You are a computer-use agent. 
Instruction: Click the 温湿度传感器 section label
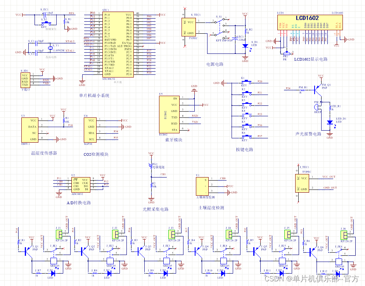[x=44, y=153]
